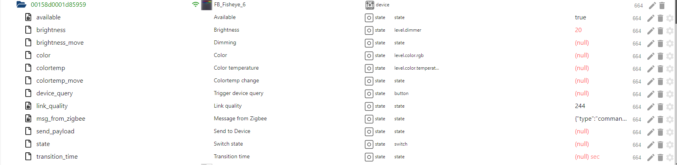The width and height of the screenshot is (677, 165).
Task: Select the colortemp_move state item
Action: point(60,81)
